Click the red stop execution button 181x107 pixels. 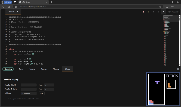point(143,12)
